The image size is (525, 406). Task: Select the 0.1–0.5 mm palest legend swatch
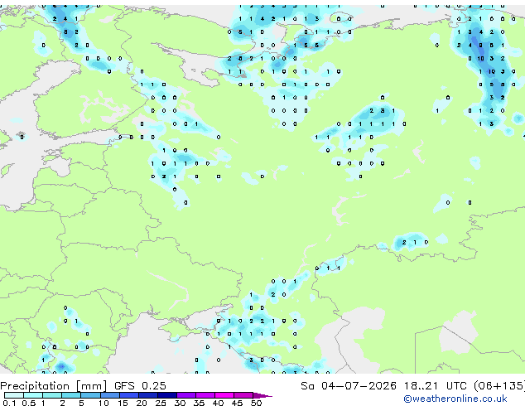[x=14, y=395]
